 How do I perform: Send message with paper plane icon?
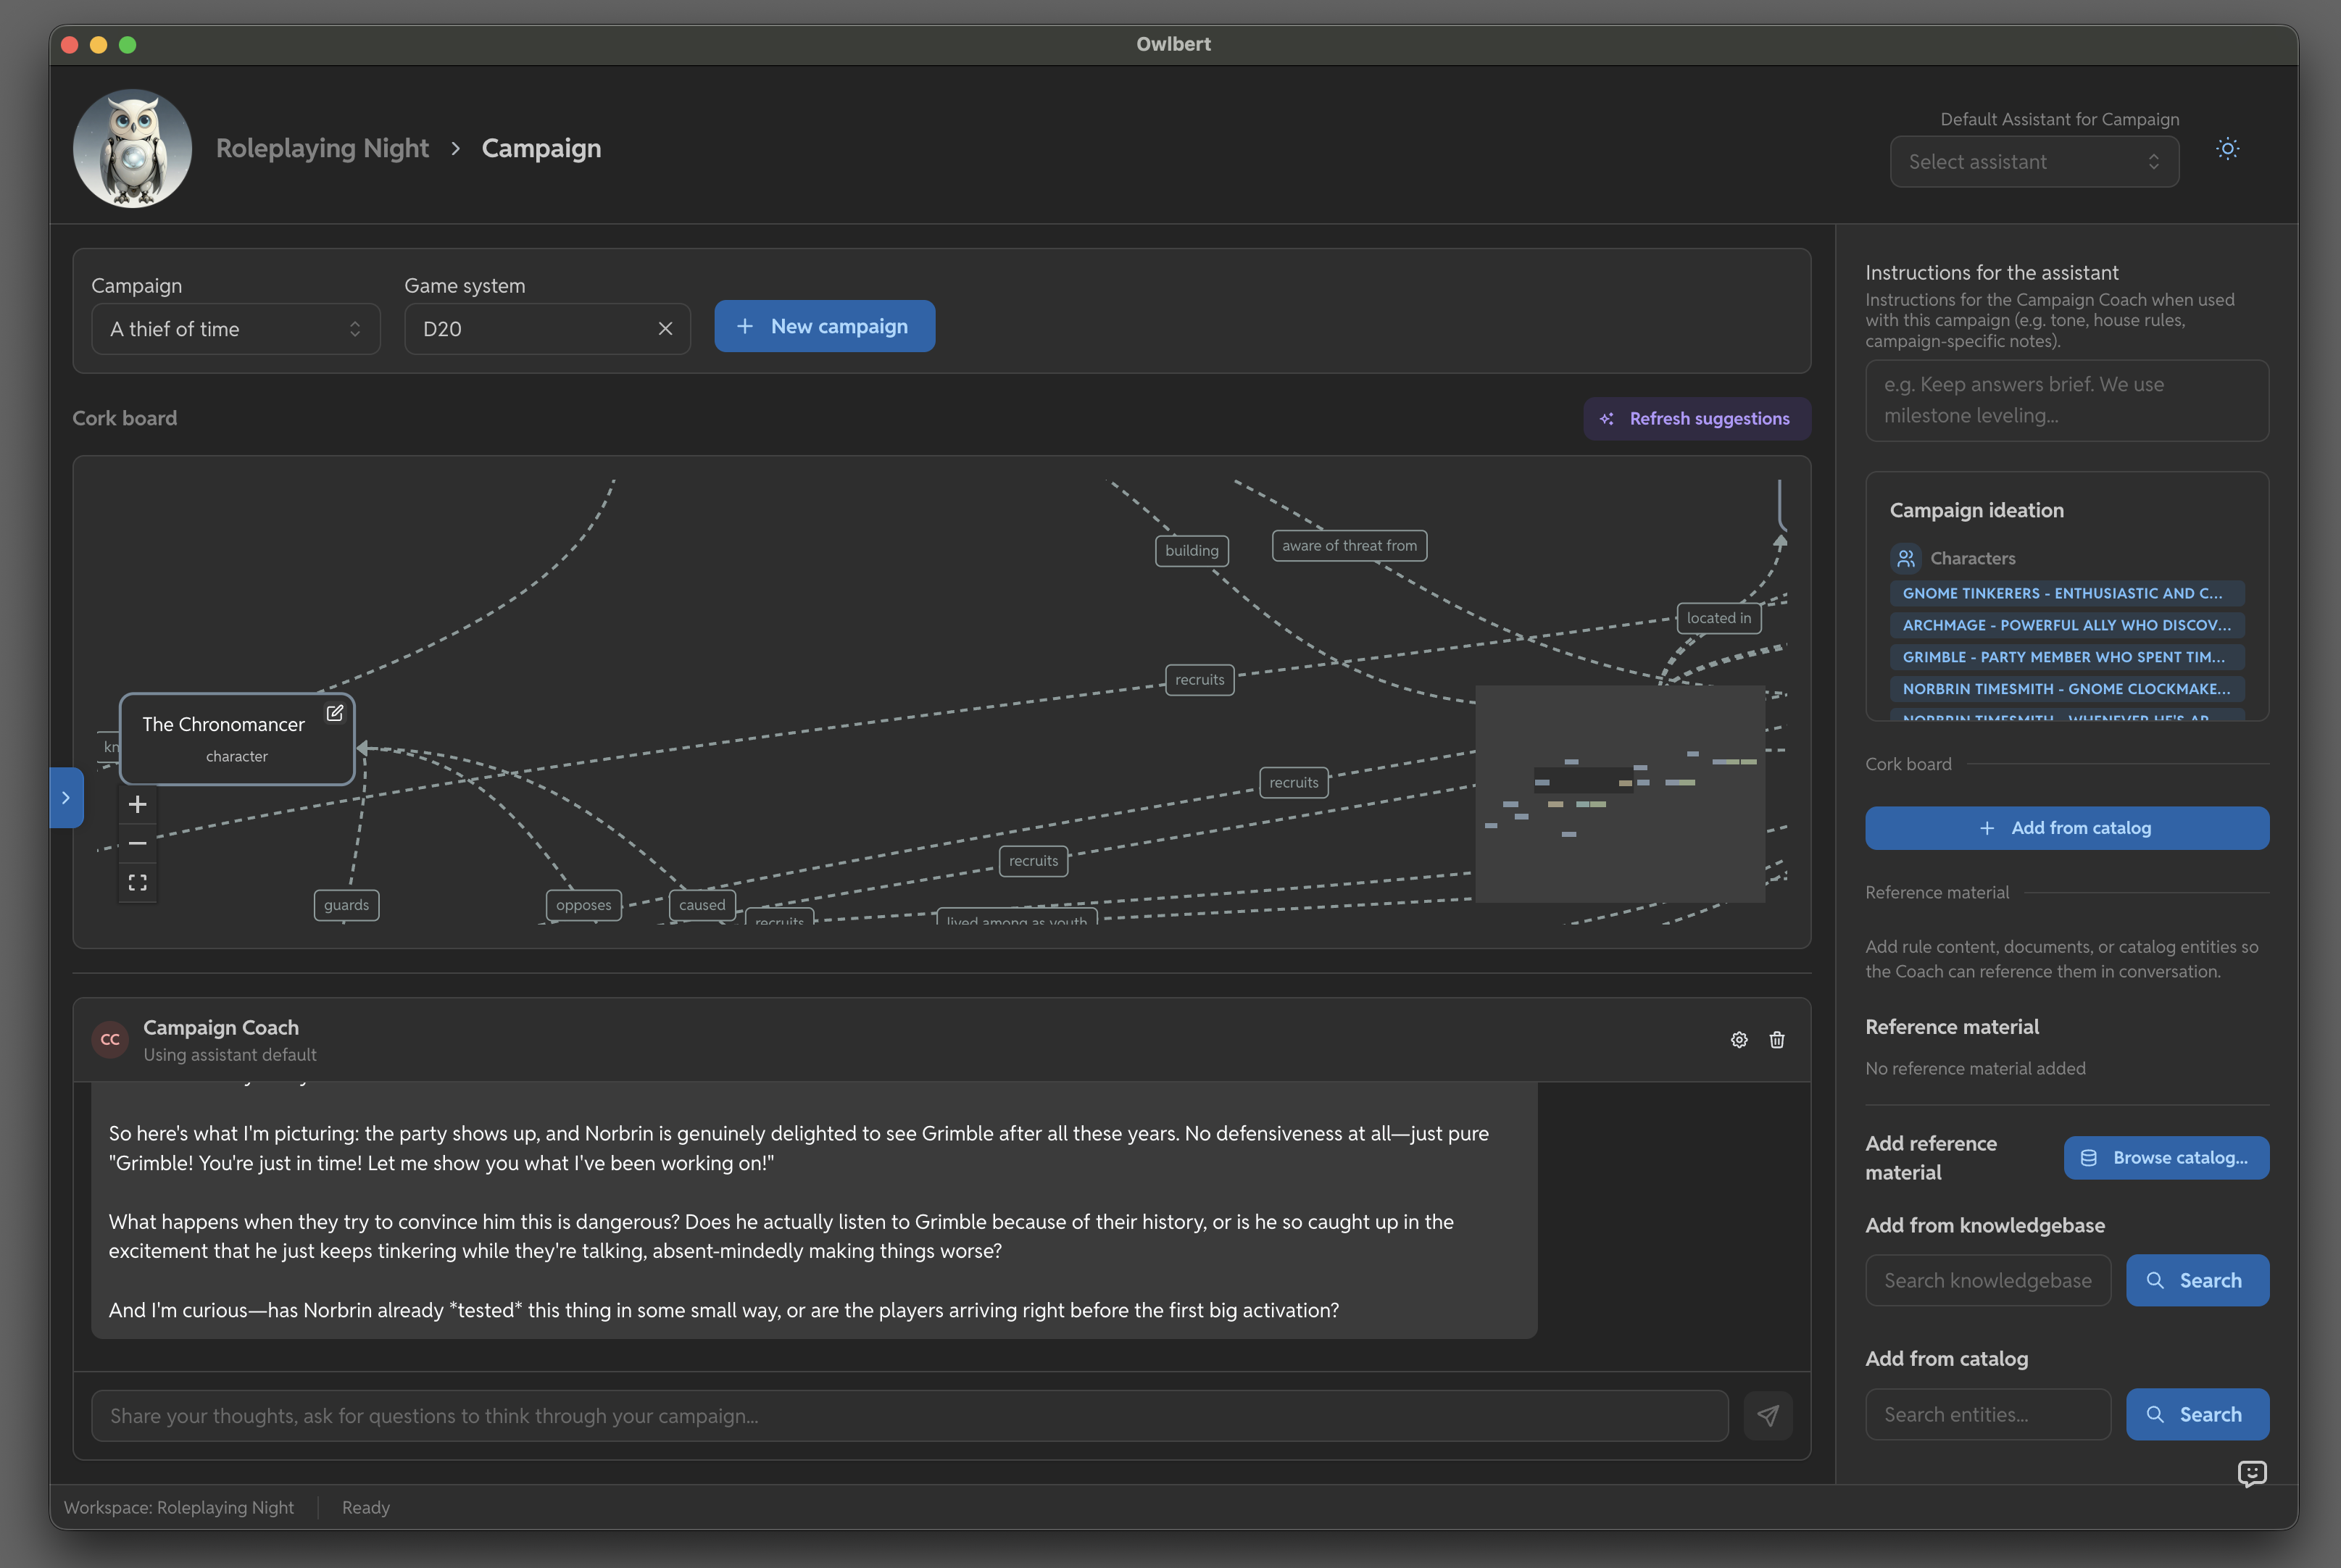(x=1767, y=1416)
